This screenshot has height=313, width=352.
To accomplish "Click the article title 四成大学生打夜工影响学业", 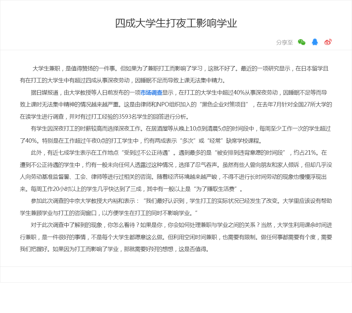I will (x=176, y=23).
